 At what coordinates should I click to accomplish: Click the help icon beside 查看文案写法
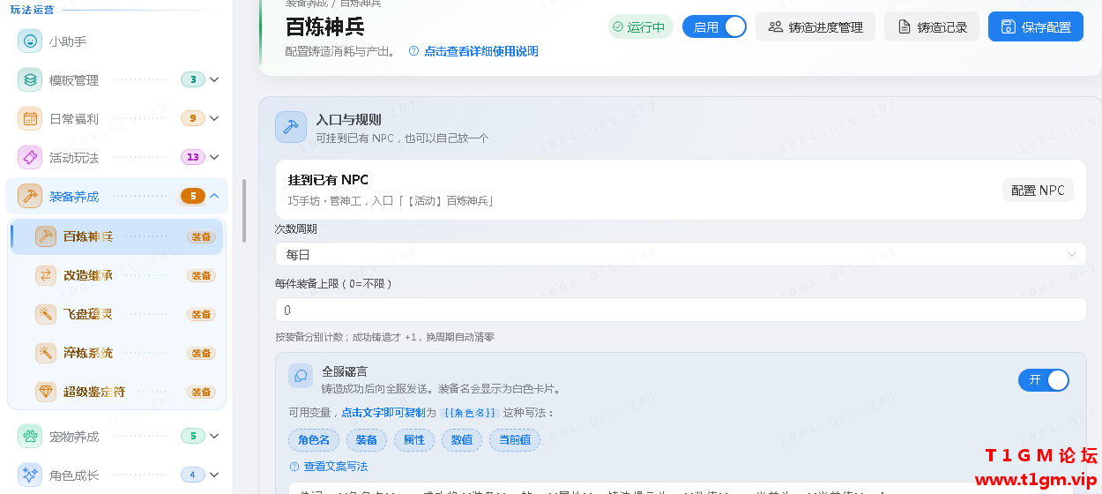click(x=294, y=466)
